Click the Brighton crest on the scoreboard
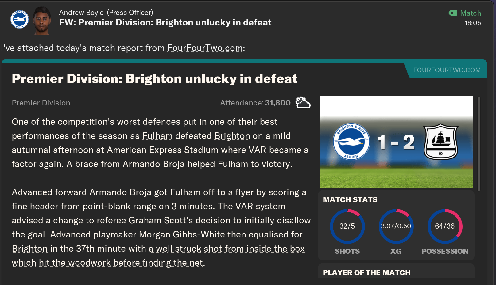 [x=351, y=141]
